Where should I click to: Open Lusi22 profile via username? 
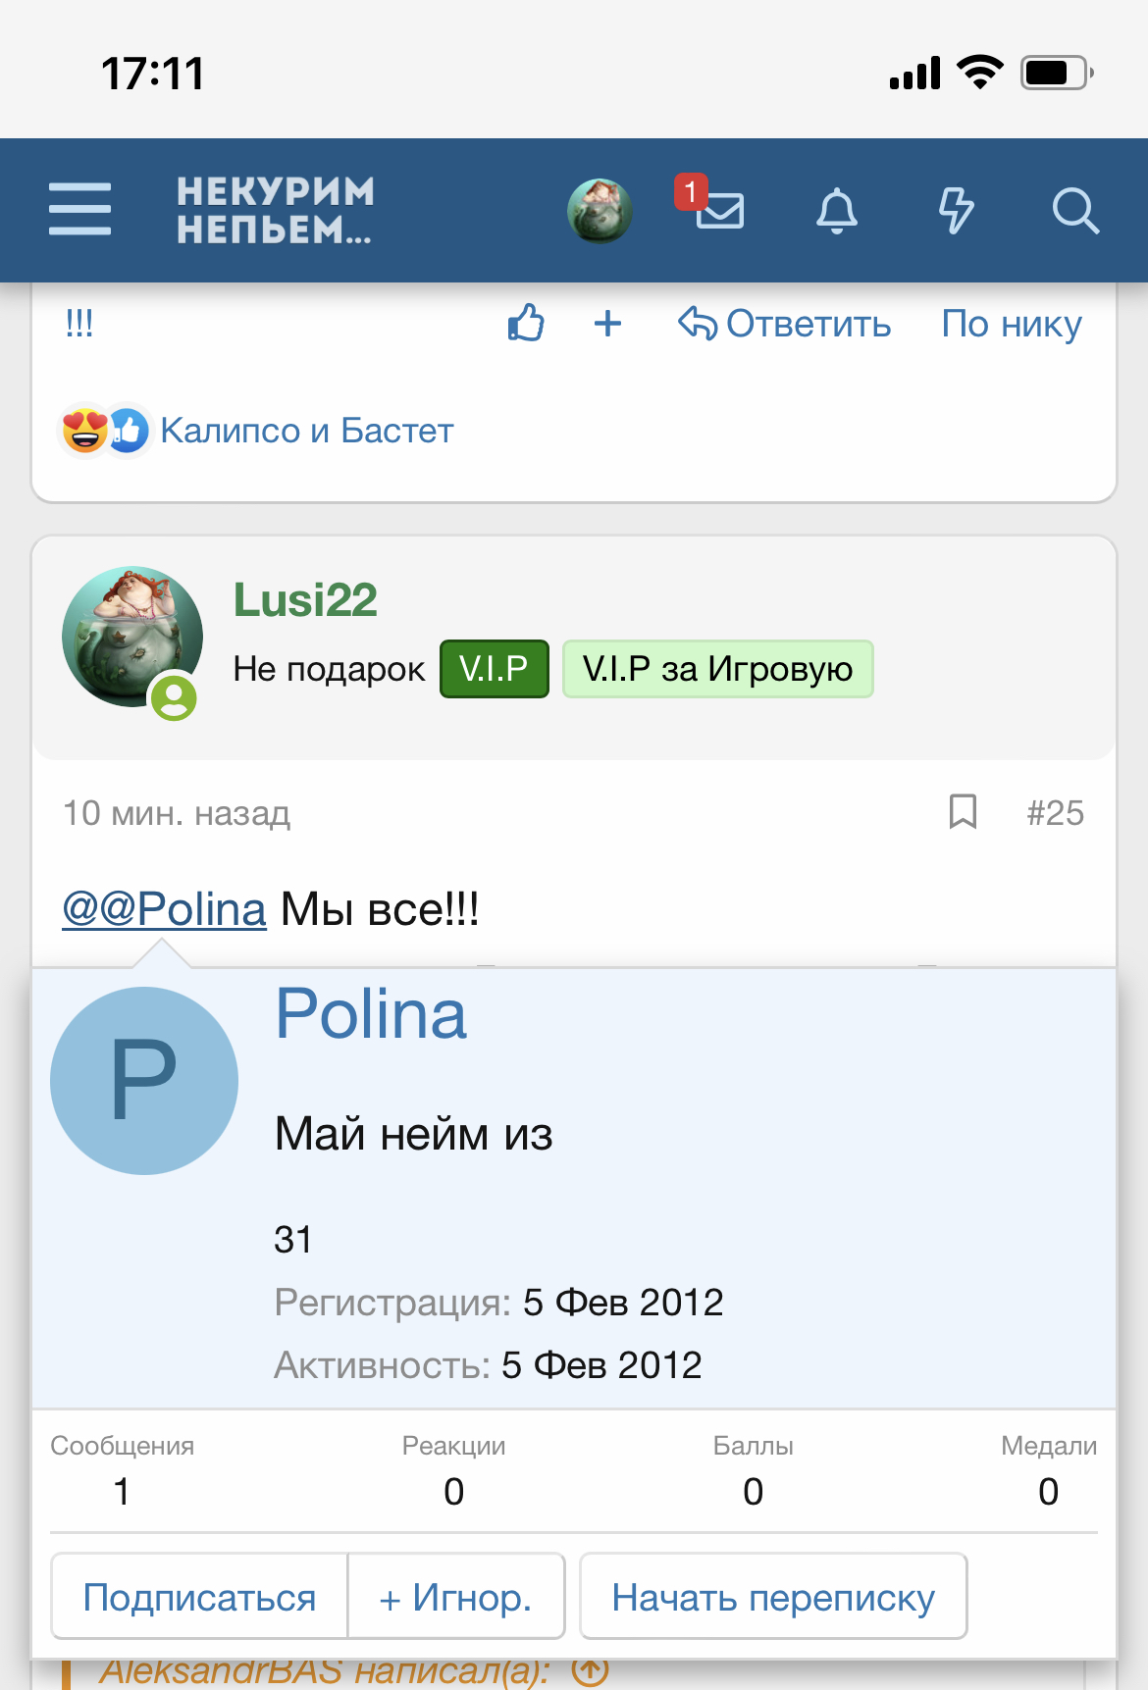(305, 600)
